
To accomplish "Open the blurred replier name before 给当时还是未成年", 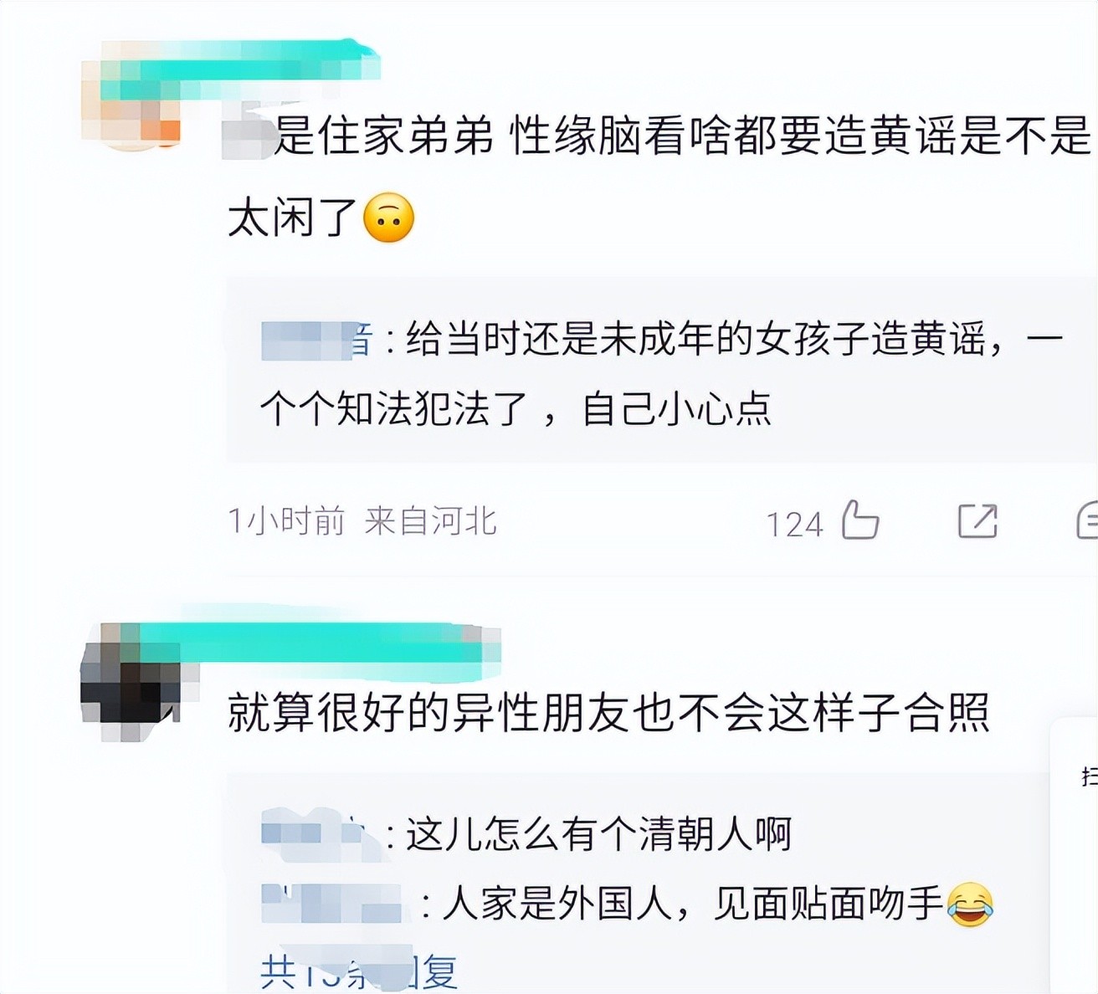I will (317, 341).
